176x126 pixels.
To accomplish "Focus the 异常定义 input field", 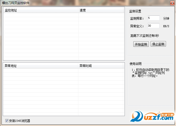I will pyautogui.click(x=154, y=26).
